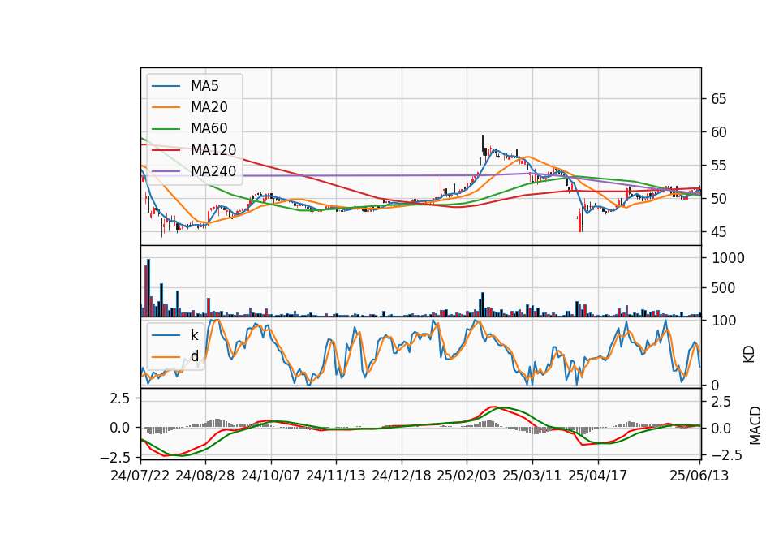Click the KD axis title on right
The image size is (779, 560).
click(749, 355)
